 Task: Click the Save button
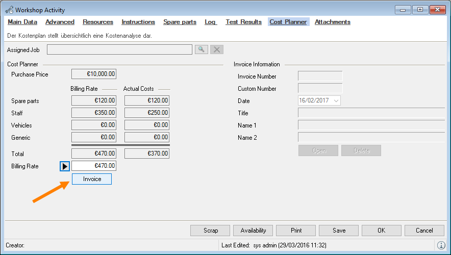[339, 231]
